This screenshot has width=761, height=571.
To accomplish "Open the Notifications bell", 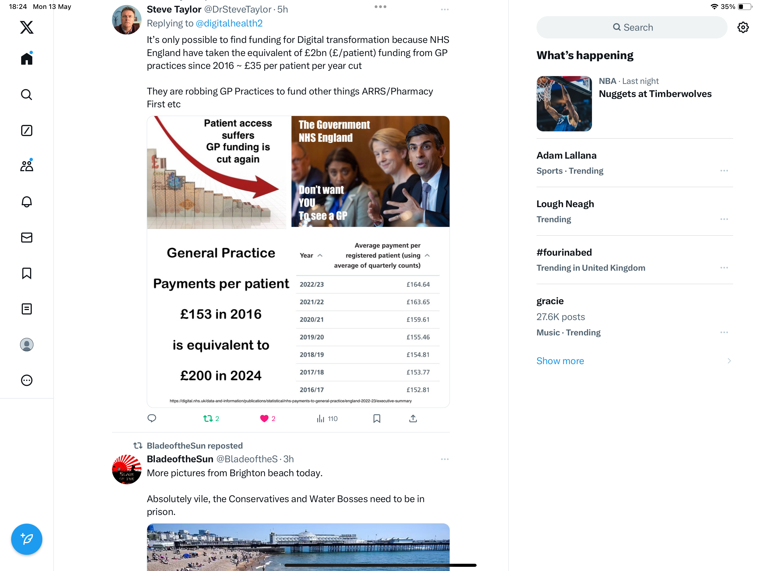I will (x=26, y=202).
